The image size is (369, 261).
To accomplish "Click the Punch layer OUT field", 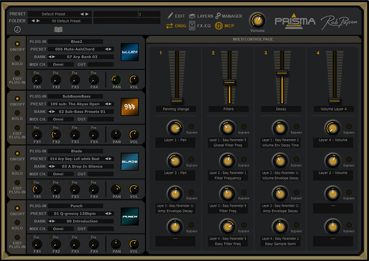I will [x=101, y=229].
